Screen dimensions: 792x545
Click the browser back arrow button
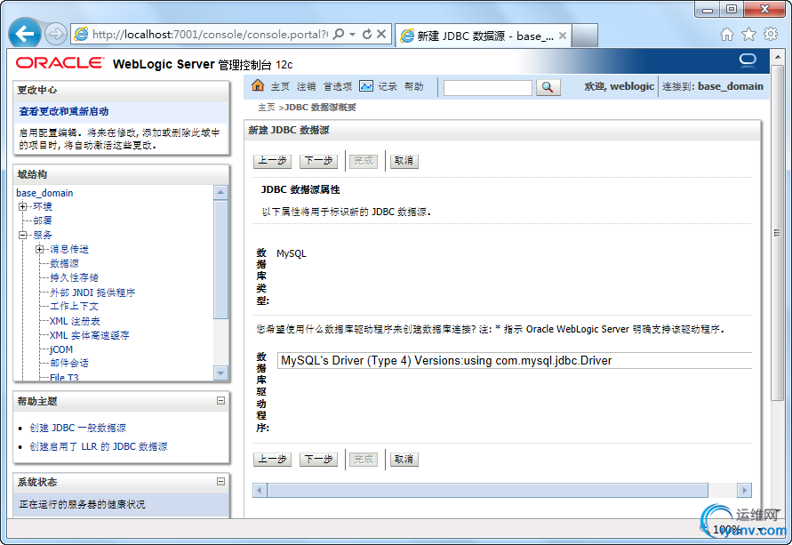tap(25, 34)
